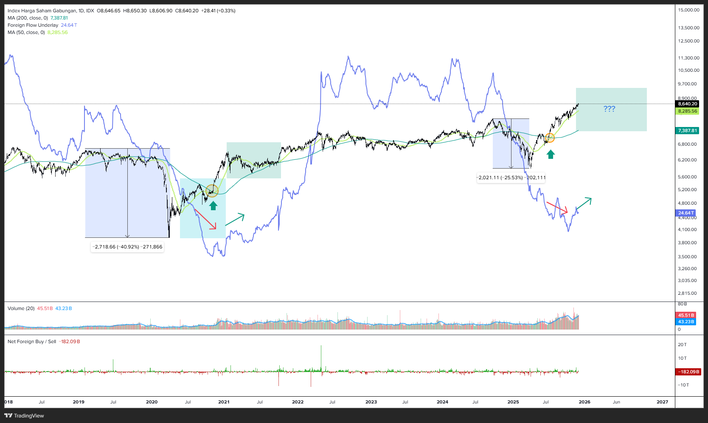This screenshot has width=708, height=423.
Task: Click the Jun label on the time axis
Action: [616, 402]
